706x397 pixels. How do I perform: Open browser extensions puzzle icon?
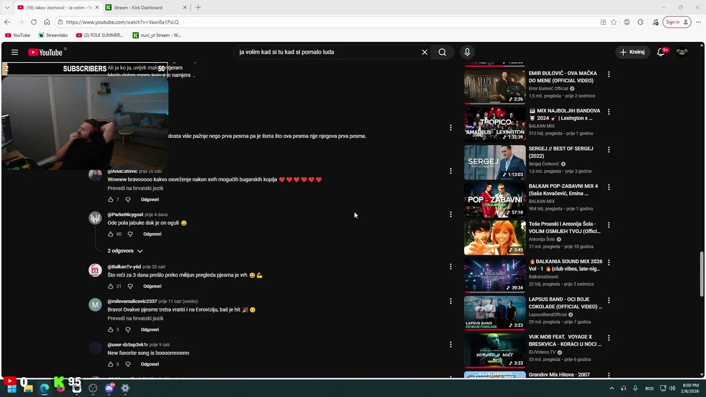point(640,22)
